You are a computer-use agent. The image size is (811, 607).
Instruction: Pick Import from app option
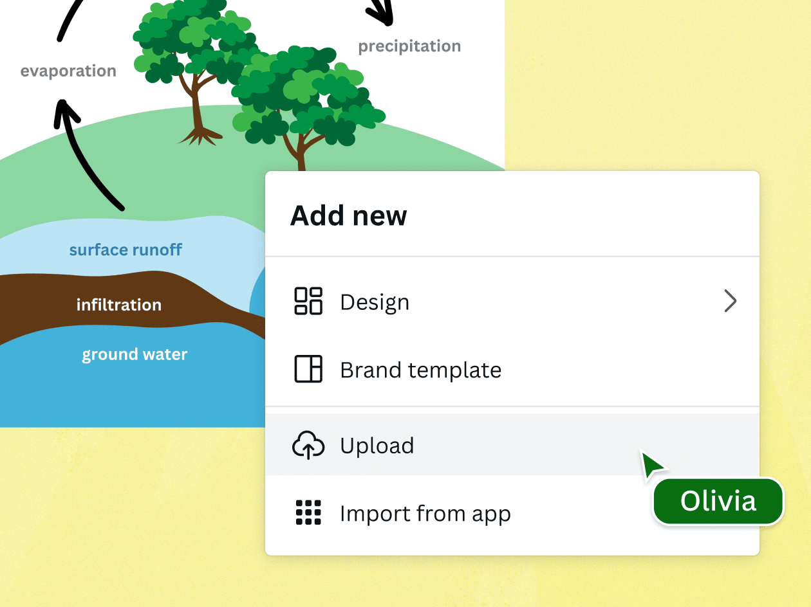pos(425,513)
